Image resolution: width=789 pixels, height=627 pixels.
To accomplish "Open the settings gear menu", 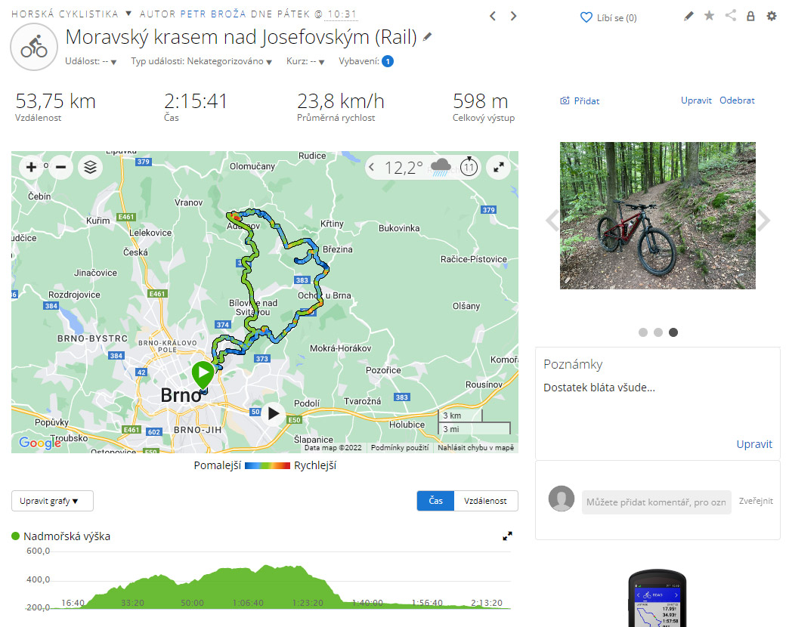I will (x=772, y=16).
